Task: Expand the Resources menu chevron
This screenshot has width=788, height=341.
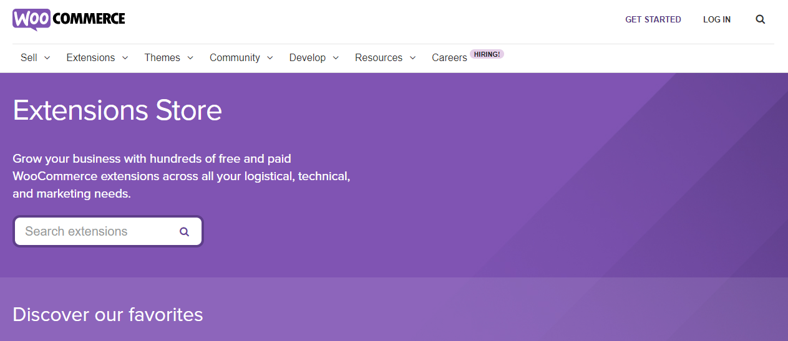Action: [x=412, y=57]
